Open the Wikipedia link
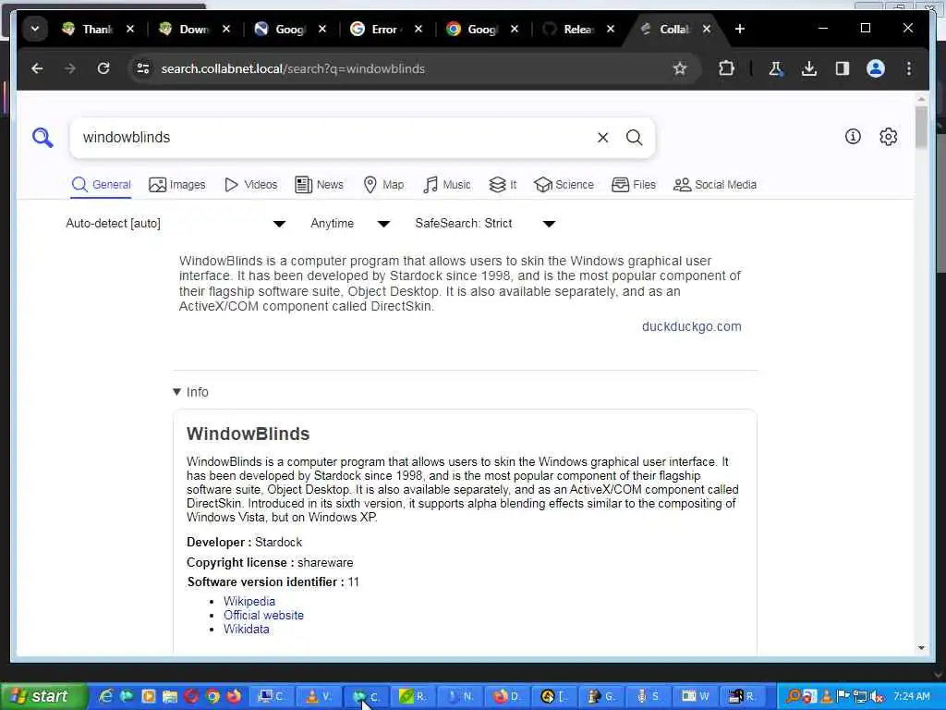The width and height of the screenshot is (946, 710). (x=249, y=601)
